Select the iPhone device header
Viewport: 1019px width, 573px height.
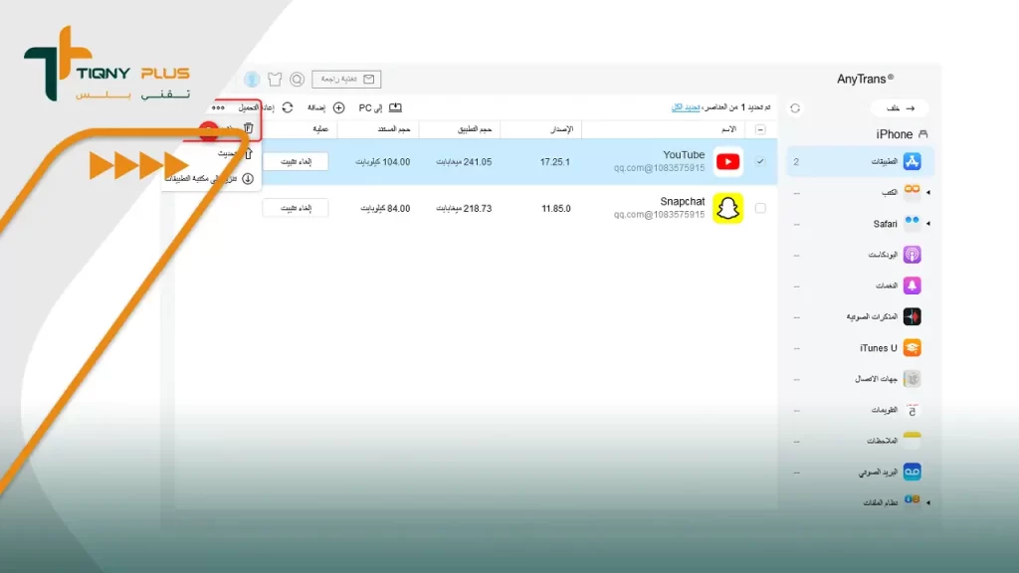(x=902, y=134)
